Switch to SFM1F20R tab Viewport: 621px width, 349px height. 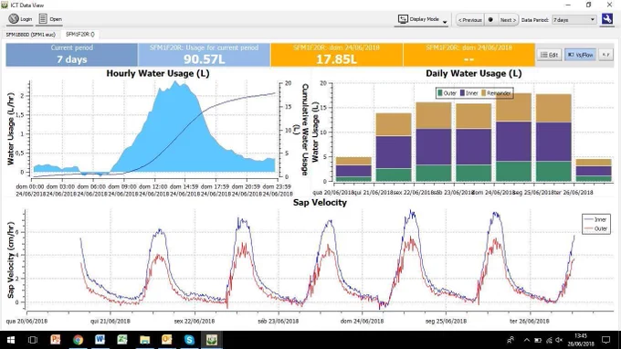click(80, 35)
